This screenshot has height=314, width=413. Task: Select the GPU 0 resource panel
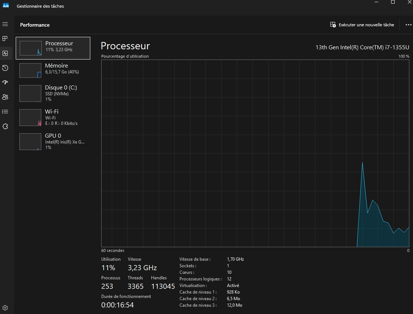tap(53, 141)
